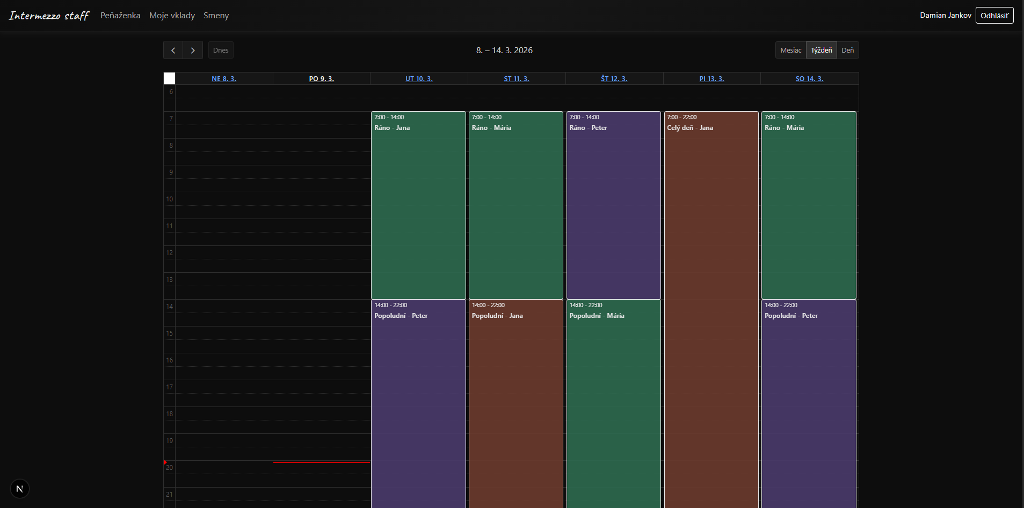Viewport: 1024px width, 508px height.
Task: Open the Smeny page
Action: 216,15
